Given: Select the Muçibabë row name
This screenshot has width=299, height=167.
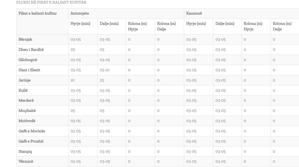Looking at the screenshot, I should pyautogui.click(x=27, y=111).
